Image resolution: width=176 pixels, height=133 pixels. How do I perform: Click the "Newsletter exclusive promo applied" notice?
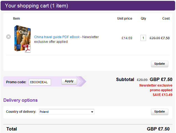click(x=155, y=88)
